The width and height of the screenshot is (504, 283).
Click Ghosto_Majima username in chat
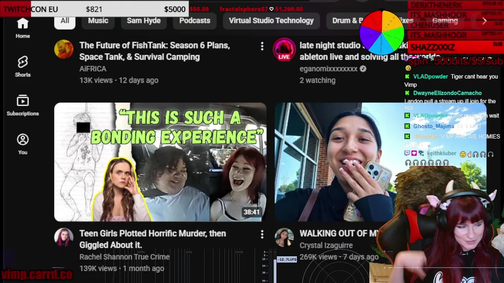(434, 126)
